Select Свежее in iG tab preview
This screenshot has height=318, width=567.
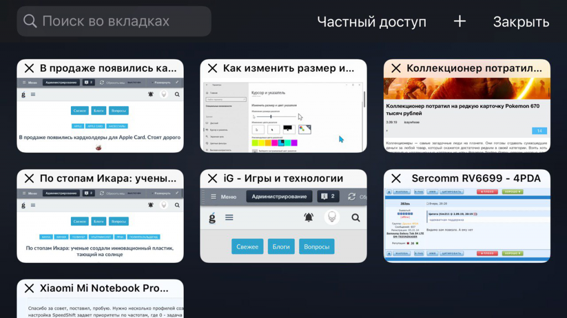[248, 247]
